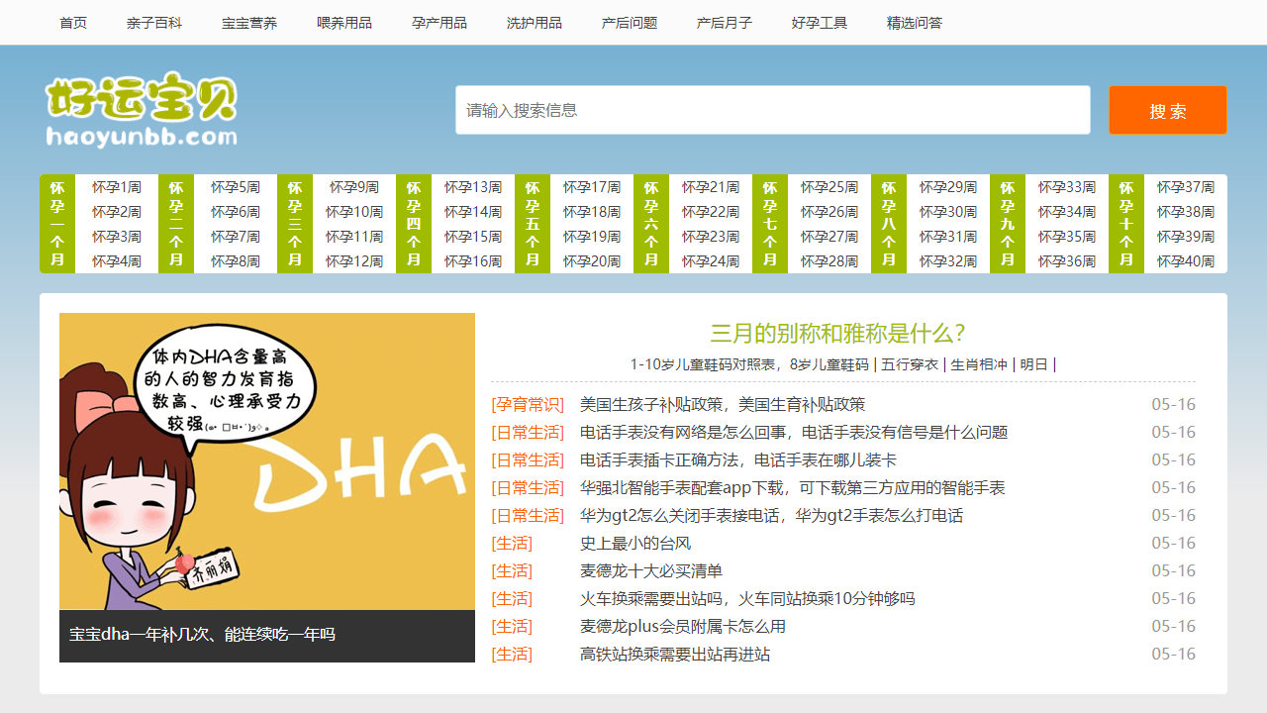Open the article 史上最小的台风
This screenshot has height=713, width=1267.
635,543
